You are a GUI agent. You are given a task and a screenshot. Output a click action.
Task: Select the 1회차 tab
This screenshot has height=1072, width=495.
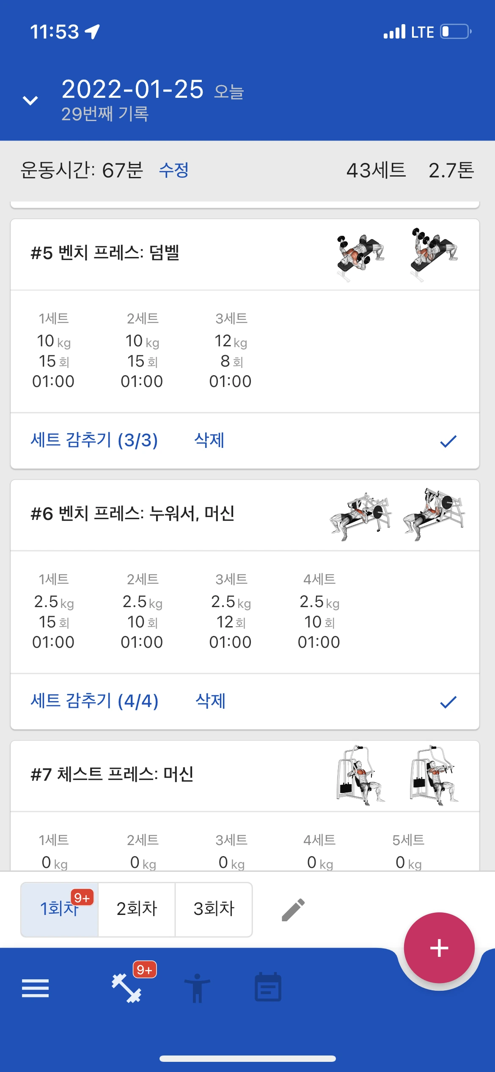click(60, 909)
